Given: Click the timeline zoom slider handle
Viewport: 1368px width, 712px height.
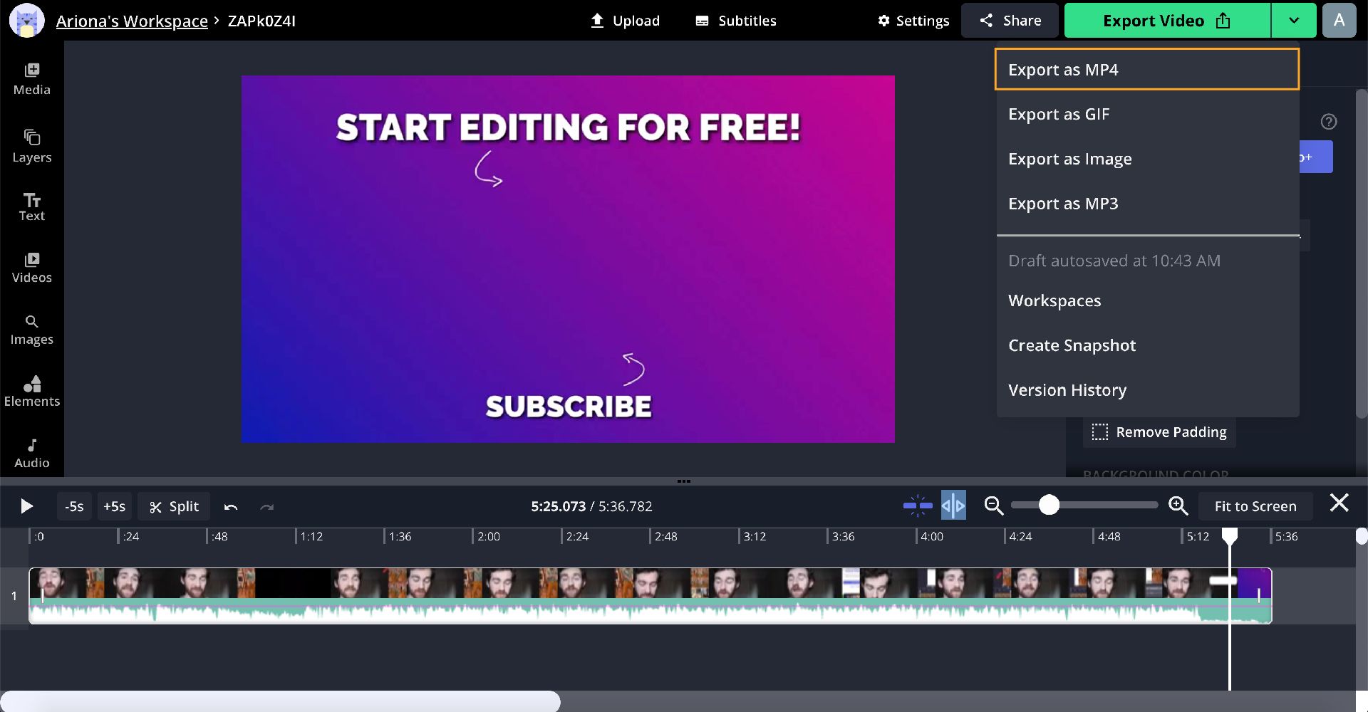Looking at the screenshot, I should pos(1049,506).
